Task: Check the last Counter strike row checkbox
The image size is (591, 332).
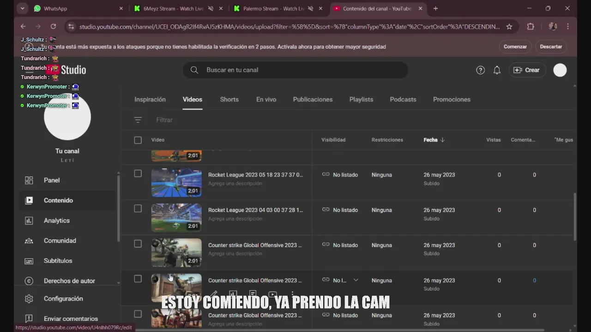Action: point(138,314)
